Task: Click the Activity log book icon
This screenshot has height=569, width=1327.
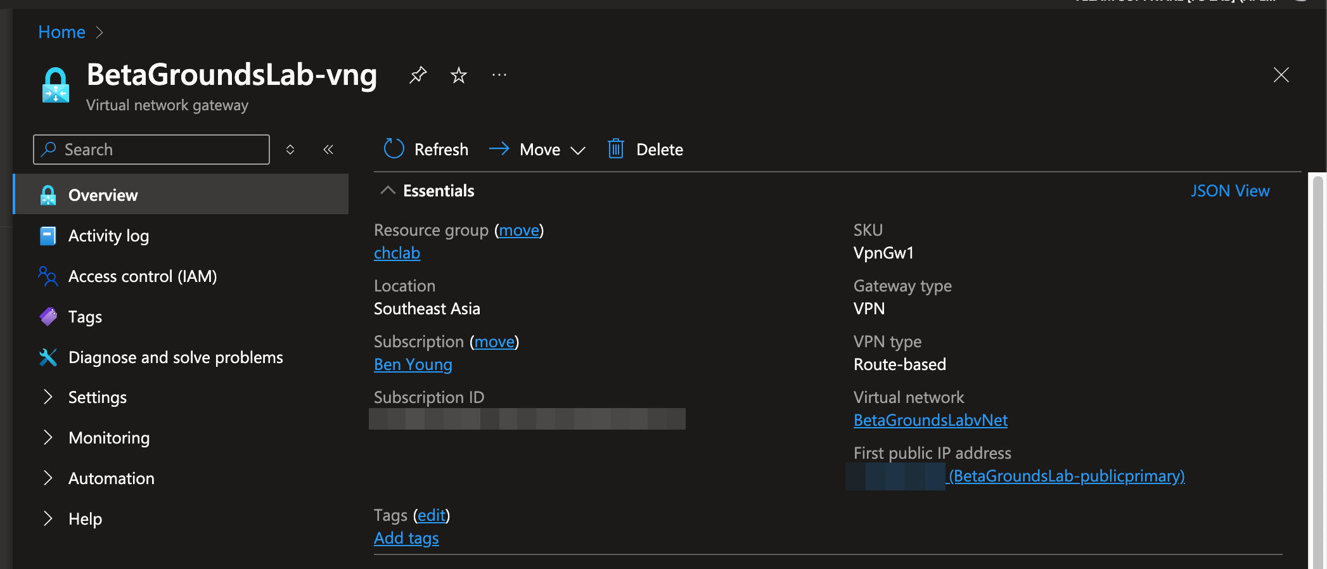Action: click(48, 236)
